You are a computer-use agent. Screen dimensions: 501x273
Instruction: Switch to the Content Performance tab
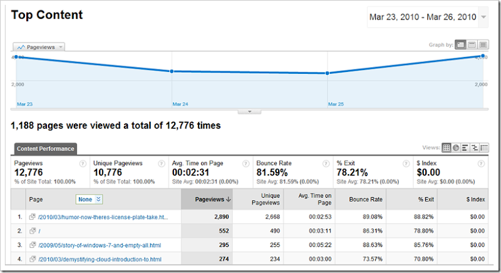click(x=45, y=149)
